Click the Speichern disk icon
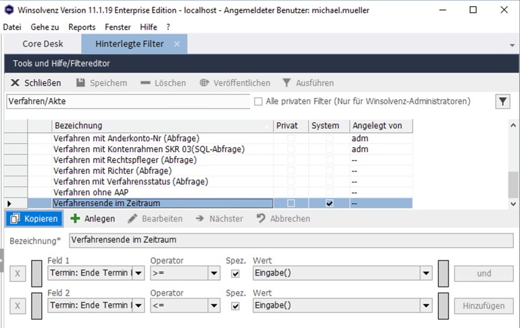520x328 pixels. (80, 83)
